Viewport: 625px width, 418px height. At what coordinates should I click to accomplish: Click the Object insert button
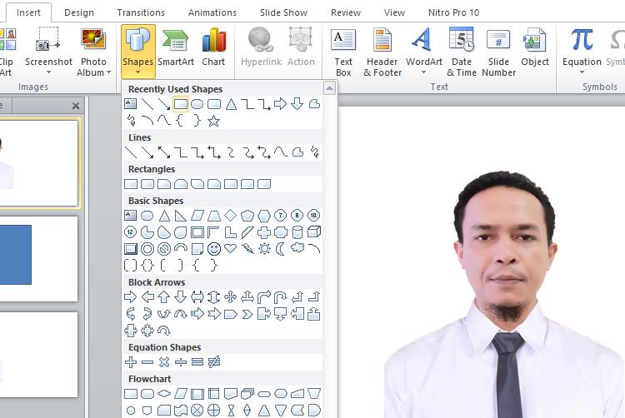click(535, 49)
